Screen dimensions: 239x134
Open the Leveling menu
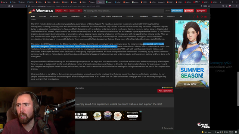point(43,16)
